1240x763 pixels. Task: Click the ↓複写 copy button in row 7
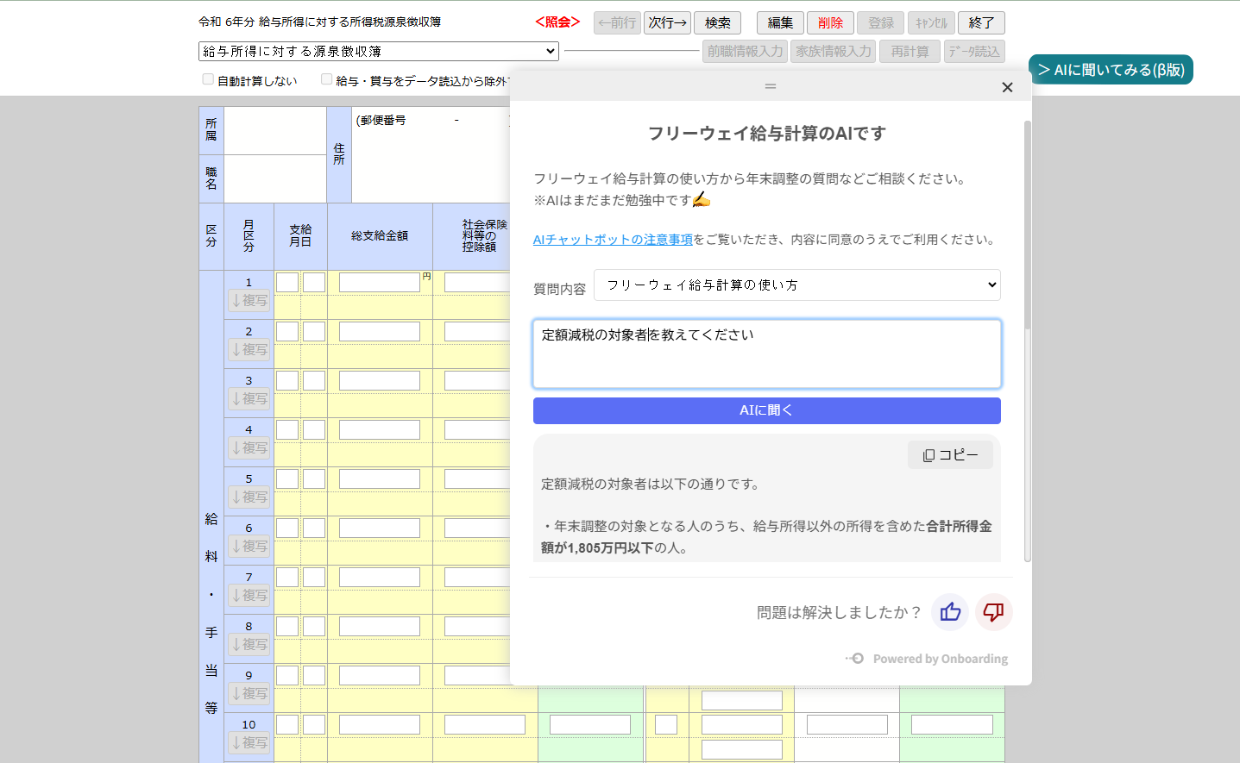(249, 596)
